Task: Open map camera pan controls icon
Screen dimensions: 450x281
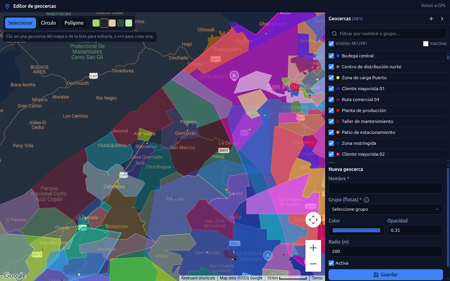Action: (x=313, y=220)
